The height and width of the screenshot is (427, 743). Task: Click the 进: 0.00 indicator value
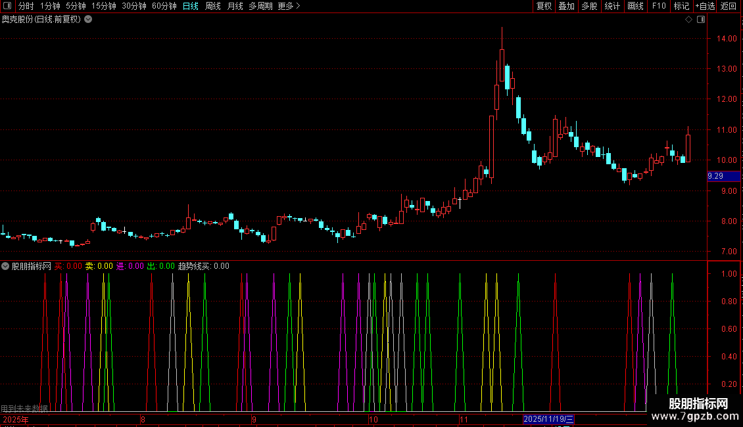tap(130, 266)
